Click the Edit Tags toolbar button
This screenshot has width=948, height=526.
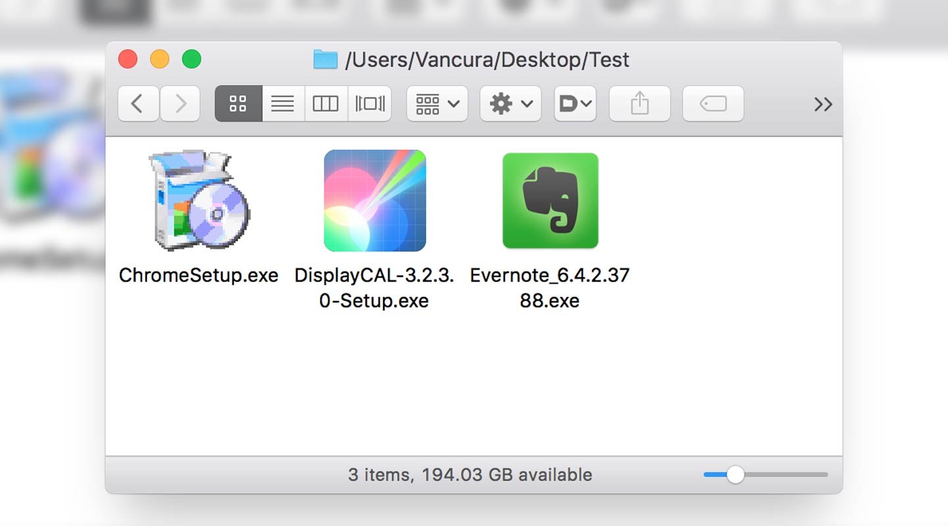713,104
